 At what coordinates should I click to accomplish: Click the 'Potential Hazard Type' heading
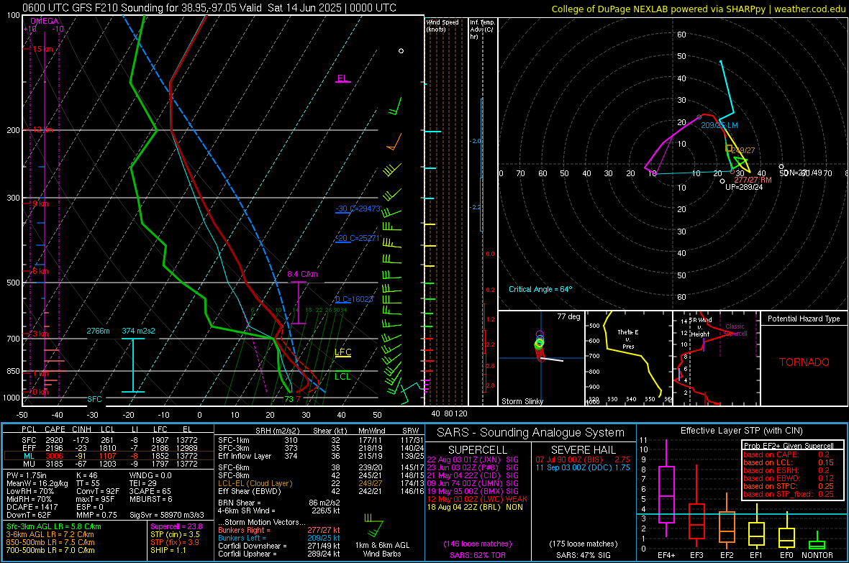point(804,319)
